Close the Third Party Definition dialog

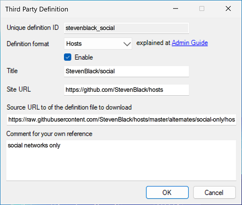click(x=228, y=8)
